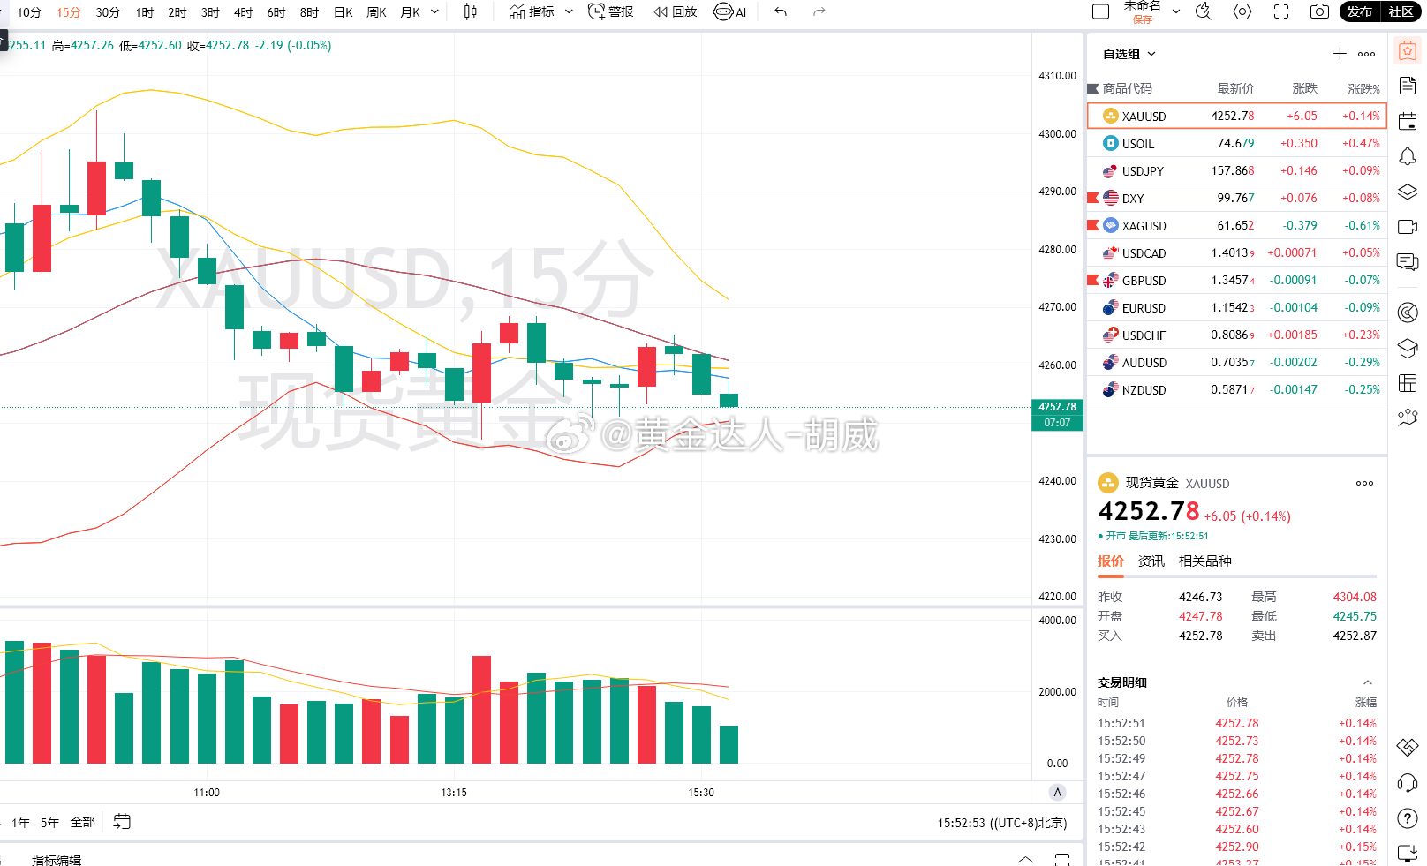1427x866 pixels.
Task: Toggle the layout selector square
Action: [1100, 11]
